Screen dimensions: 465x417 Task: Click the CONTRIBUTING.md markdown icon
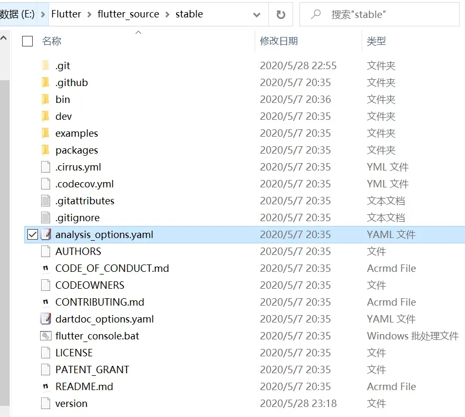pos(45,302)
